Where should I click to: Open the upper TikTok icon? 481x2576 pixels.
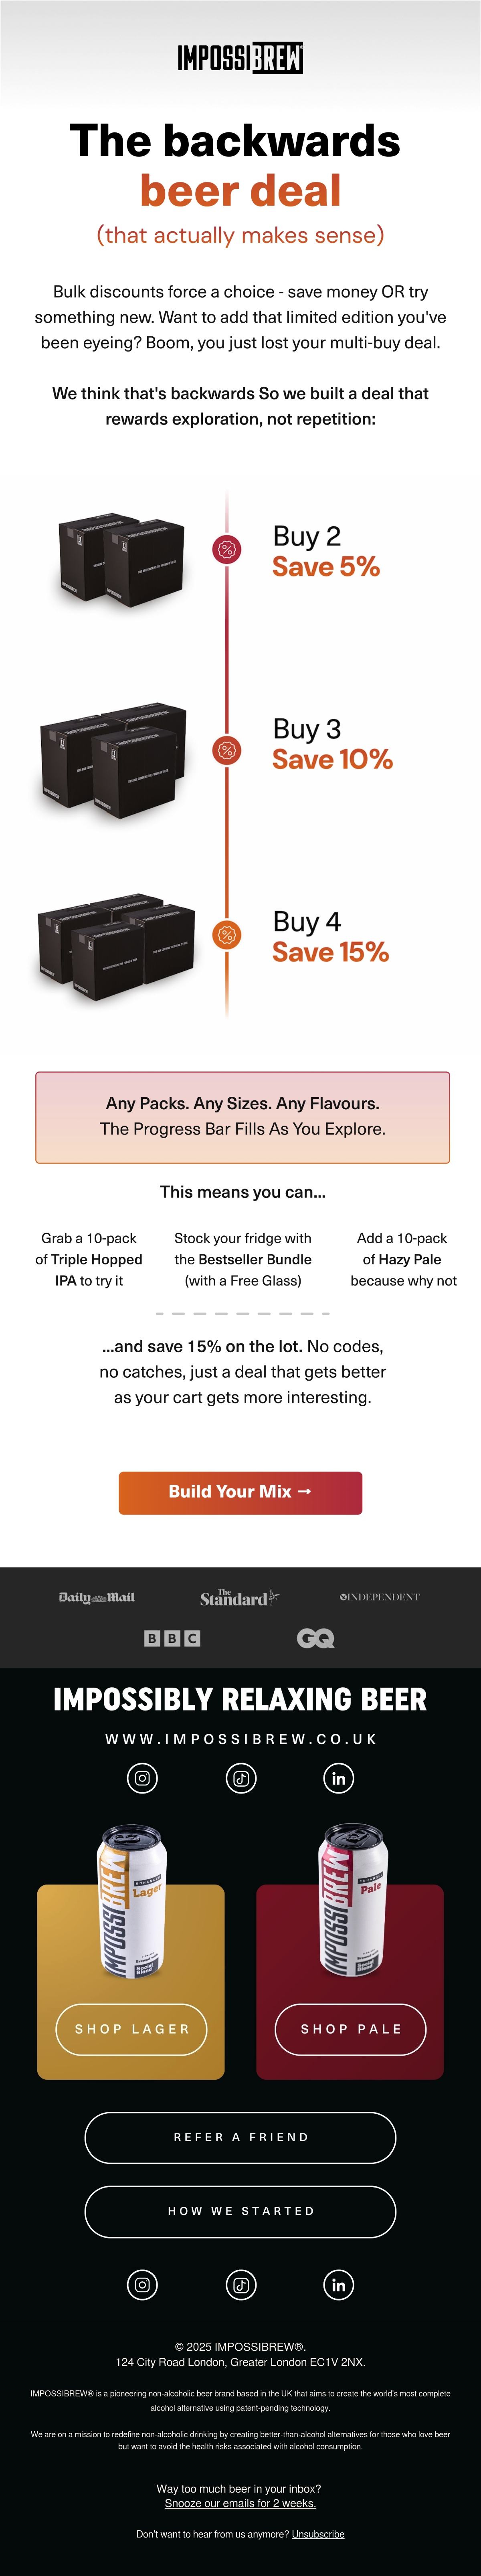[x=241, y=1778]
